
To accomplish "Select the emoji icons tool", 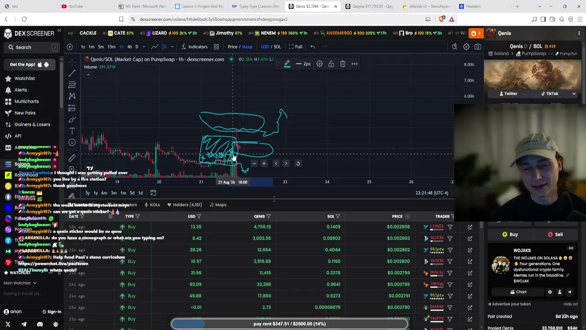I will click(x=72, y=143).
